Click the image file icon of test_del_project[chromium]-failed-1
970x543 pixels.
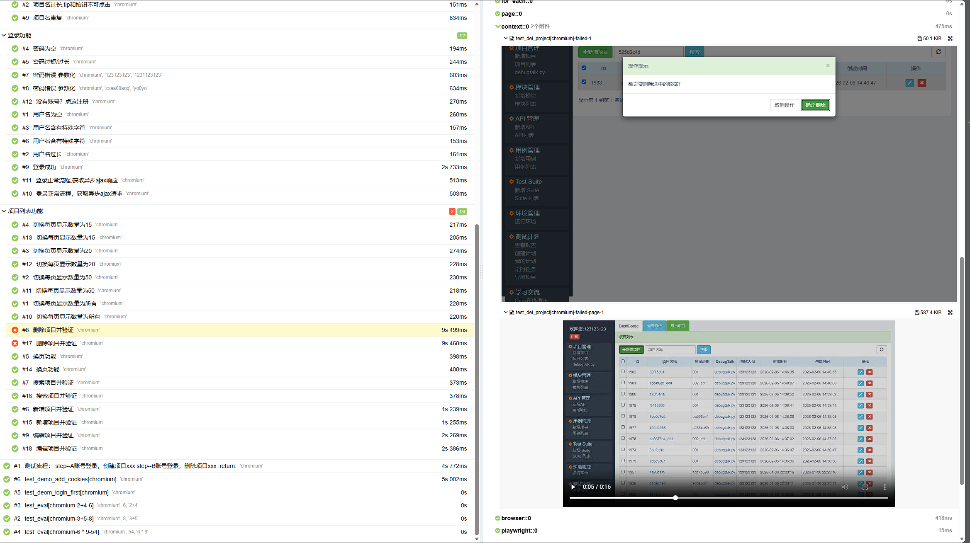512,39
